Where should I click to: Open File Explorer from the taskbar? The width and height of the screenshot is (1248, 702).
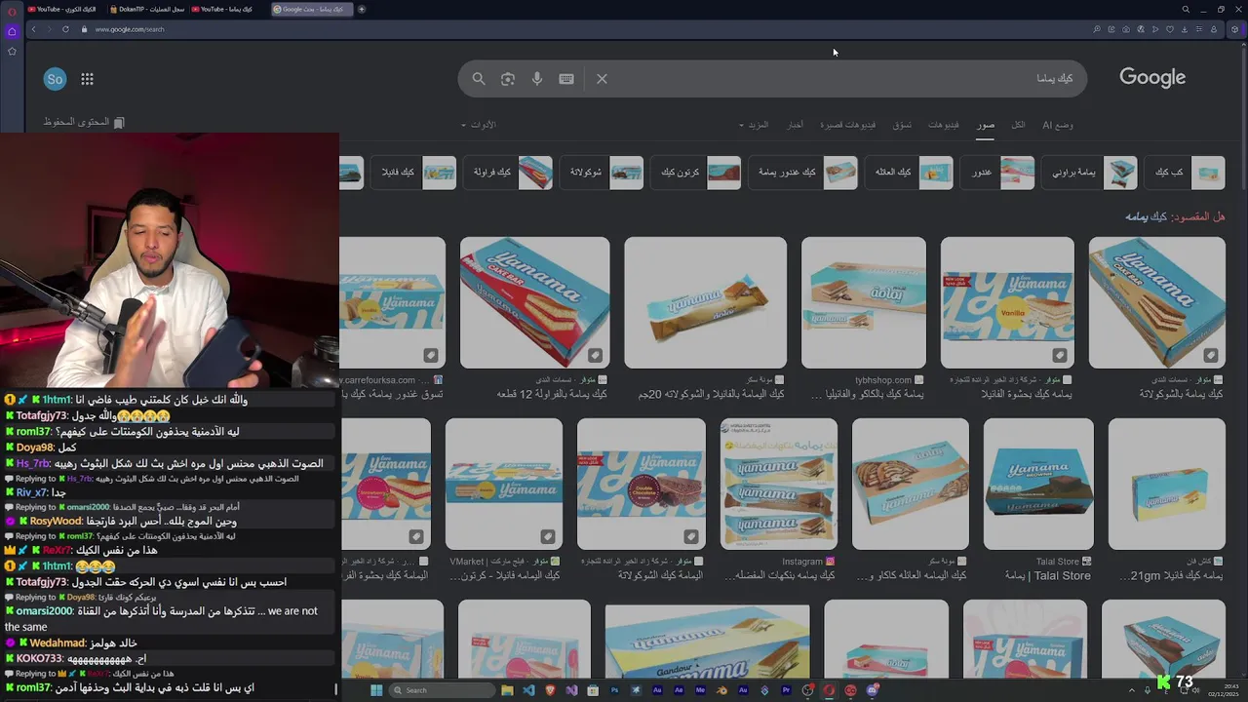(x=507, y=690)
